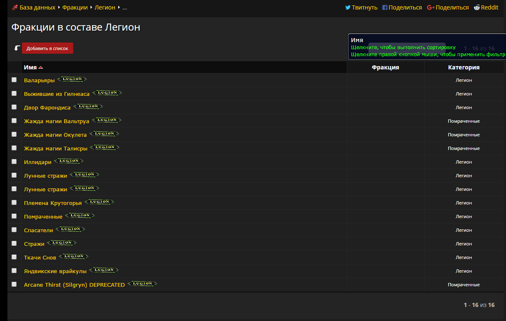Image resolution: width=506 pixels, height=321 pixels.
Task: Click the sort arrow next to Имя
Action: tap(41, 67)
